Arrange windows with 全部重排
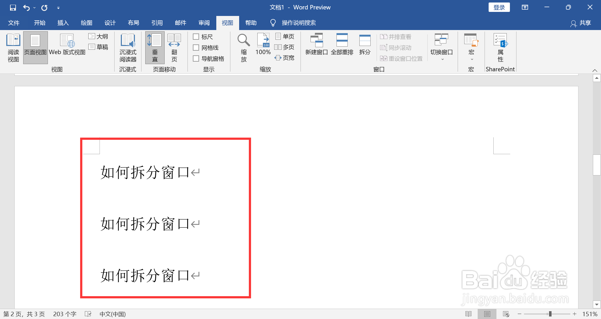The width and height of the screenshot is (601, 319). pos(342,44)
